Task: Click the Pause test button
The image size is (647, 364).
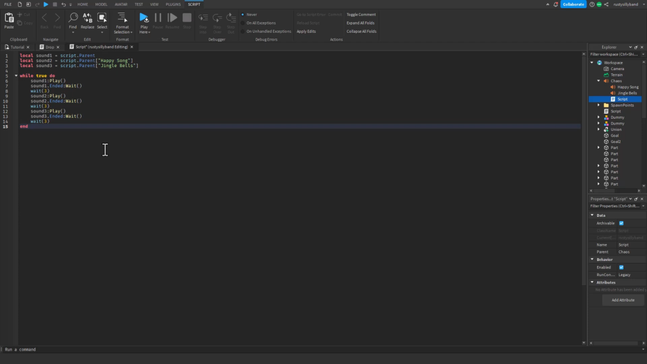Action: (x=158, y=18)
